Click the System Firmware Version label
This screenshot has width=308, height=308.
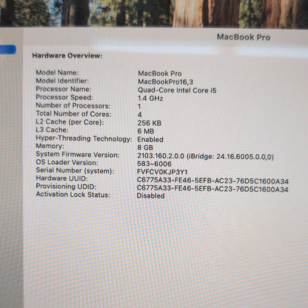pyautogui.click(x=78, y=155)
